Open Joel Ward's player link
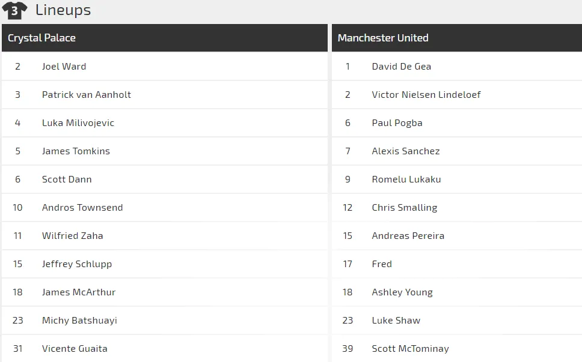 coord(64,67)
